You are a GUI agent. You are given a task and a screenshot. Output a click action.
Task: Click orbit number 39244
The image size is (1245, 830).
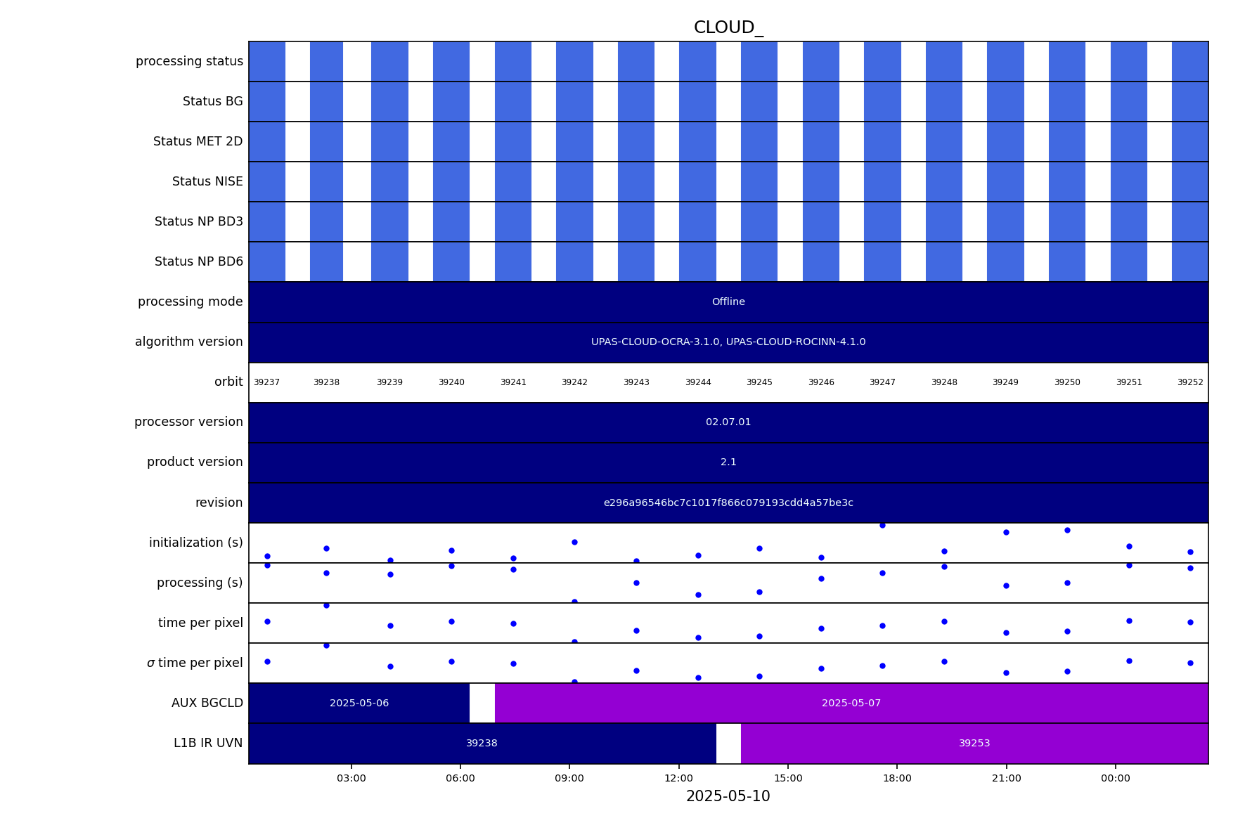point(698,382)
